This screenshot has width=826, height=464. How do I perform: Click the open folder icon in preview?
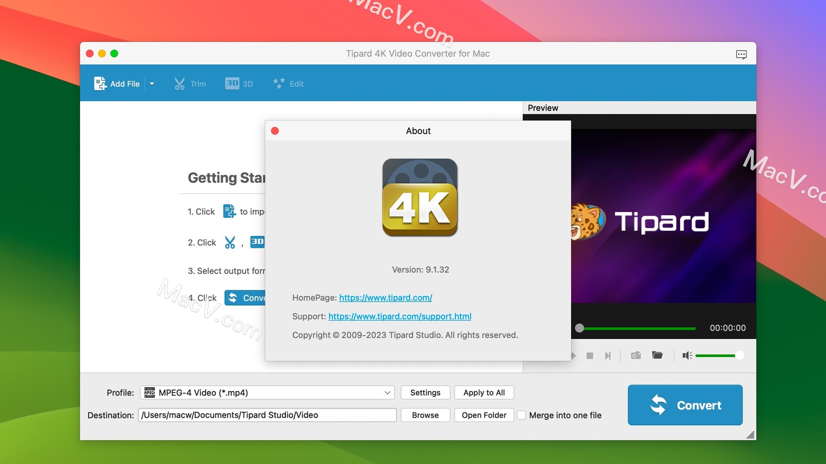pyautogui.click(x=657, y=354)
